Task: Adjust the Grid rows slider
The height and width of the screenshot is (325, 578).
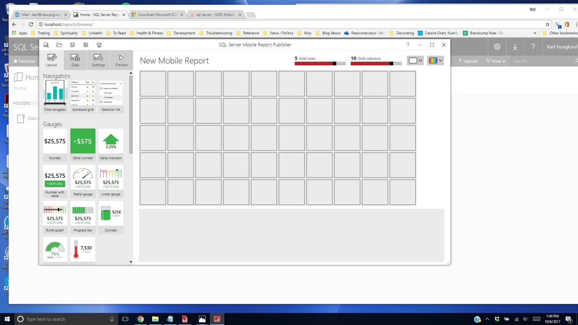Action: click(x=334, y=63)
